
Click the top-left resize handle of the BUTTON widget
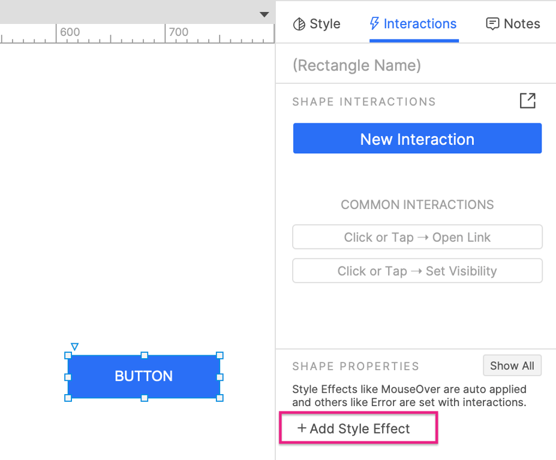[68, 355]
